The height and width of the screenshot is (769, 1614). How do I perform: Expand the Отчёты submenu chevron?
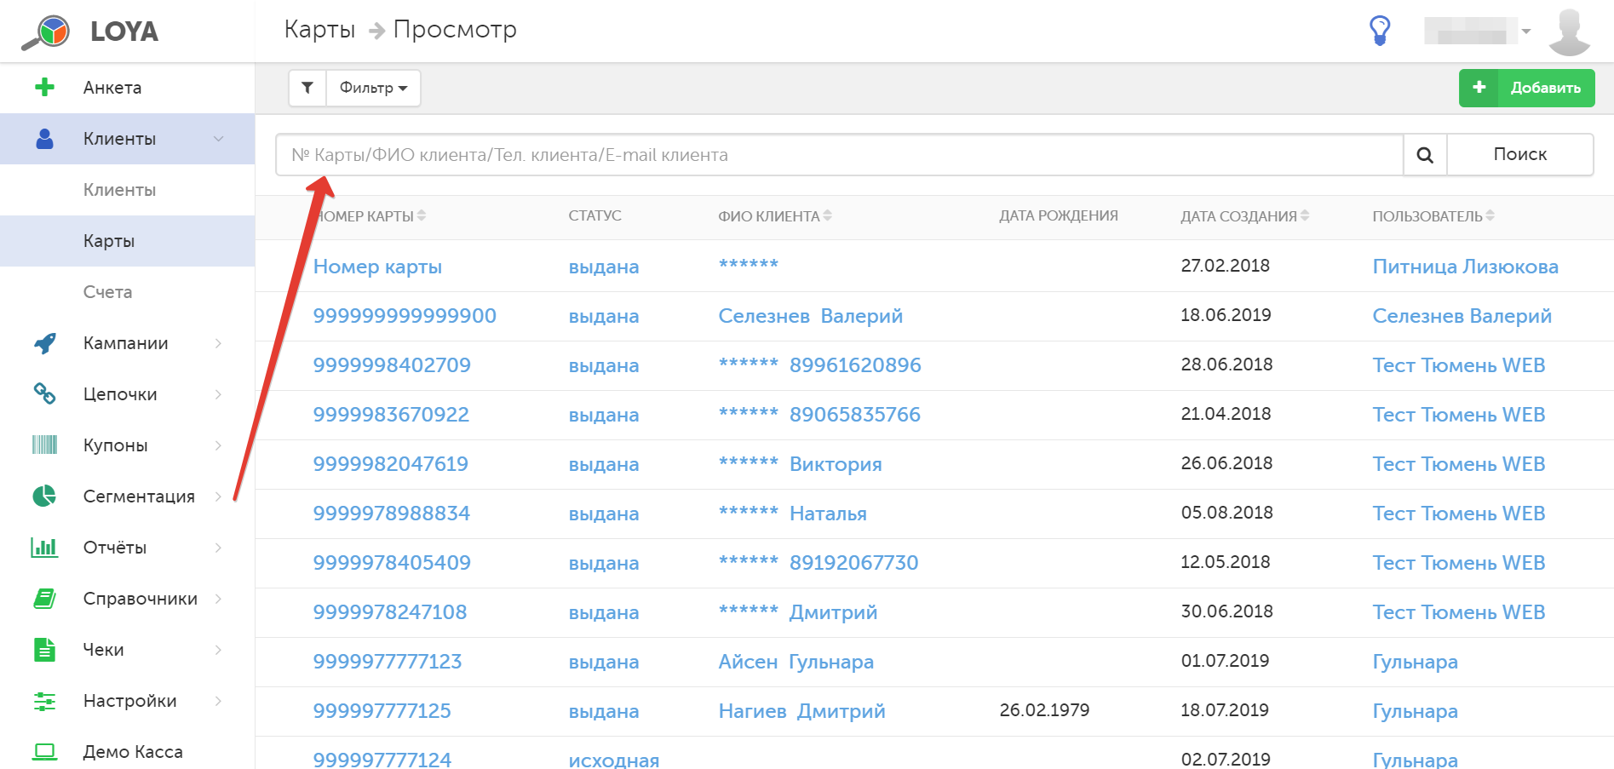[x=219, y=548]
